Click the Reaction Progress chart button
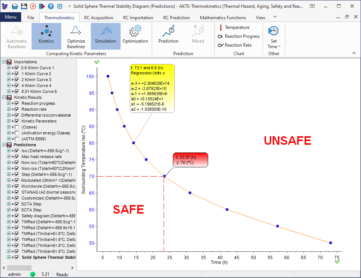361x278 pixels. click(239, 36)
